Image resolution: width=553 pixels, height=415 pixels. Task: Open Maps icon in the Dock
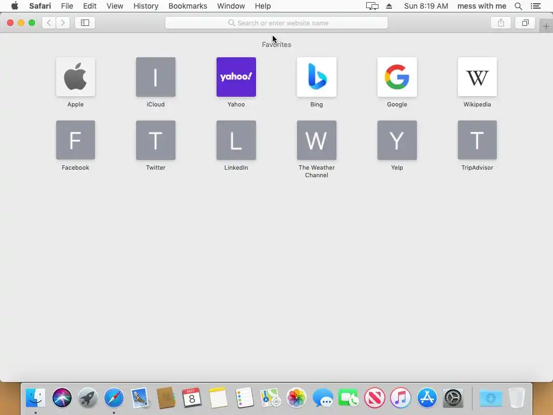pyautogui.click(x=270, y=398)
